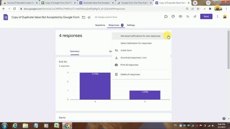Switch to Duplicate Value Not Accepted tab
Screen dimensions: 230x129
coord(97,3)
